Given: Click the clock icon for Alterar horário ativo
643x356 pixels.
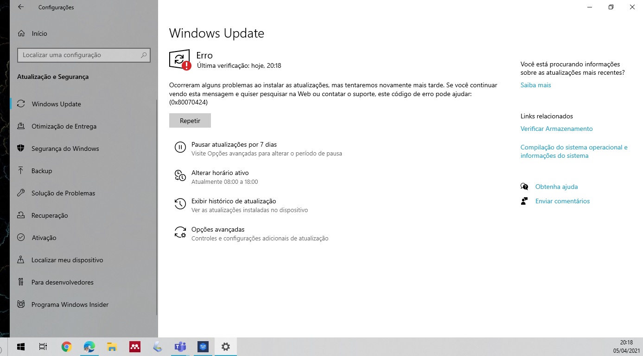Looking at the screenshot, I should tap(180, 175).
